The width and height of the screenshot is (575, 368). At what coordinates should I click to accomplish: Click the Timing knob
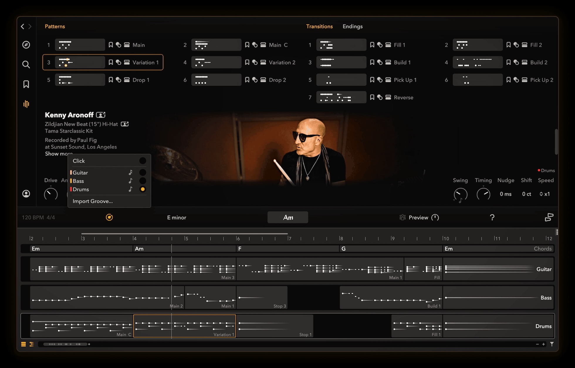click(x=483, y=194)
